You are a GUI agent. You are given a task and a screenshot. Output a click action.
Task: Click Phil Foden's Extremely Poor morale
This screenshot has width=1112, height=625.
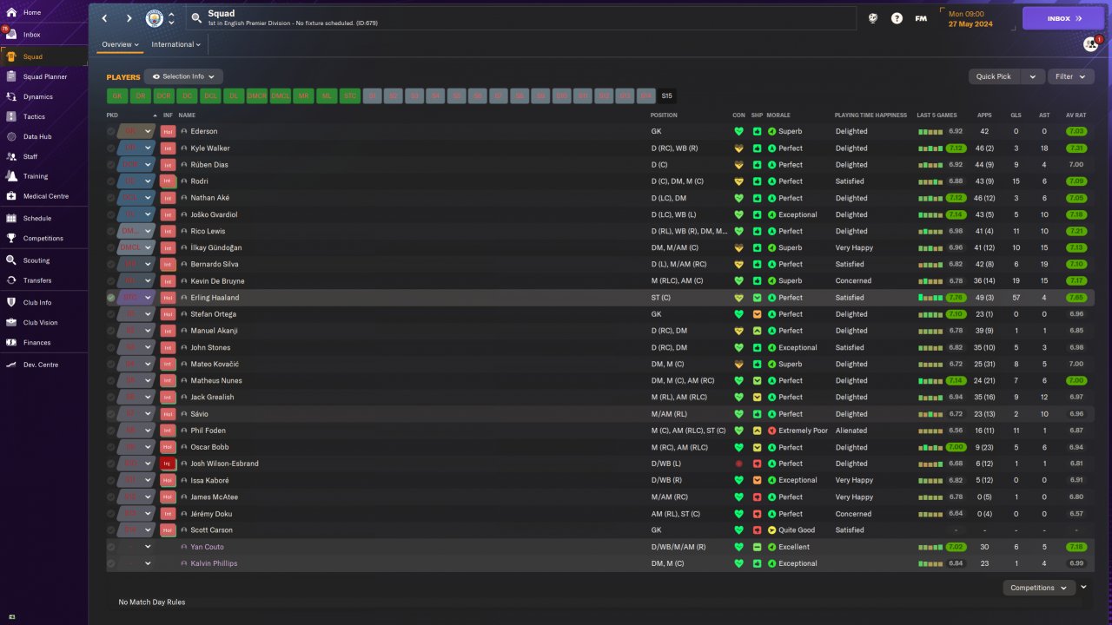tap(804, 431)
